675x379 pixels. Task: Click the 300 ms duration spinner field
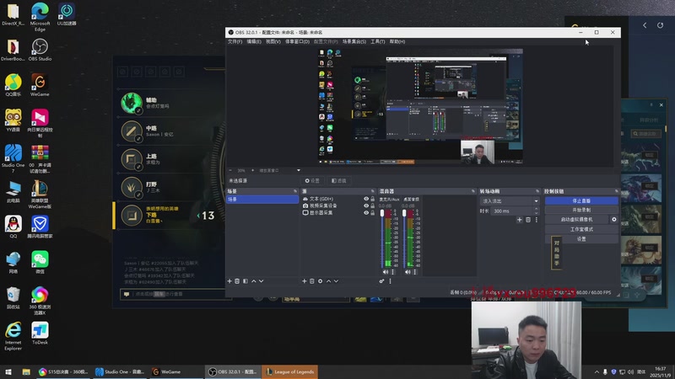click(x=515, y=211)
